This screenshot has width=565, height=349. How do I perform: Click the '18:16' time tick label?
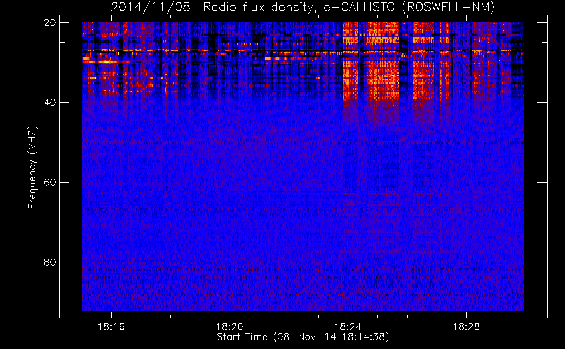[x=111, y=327]
